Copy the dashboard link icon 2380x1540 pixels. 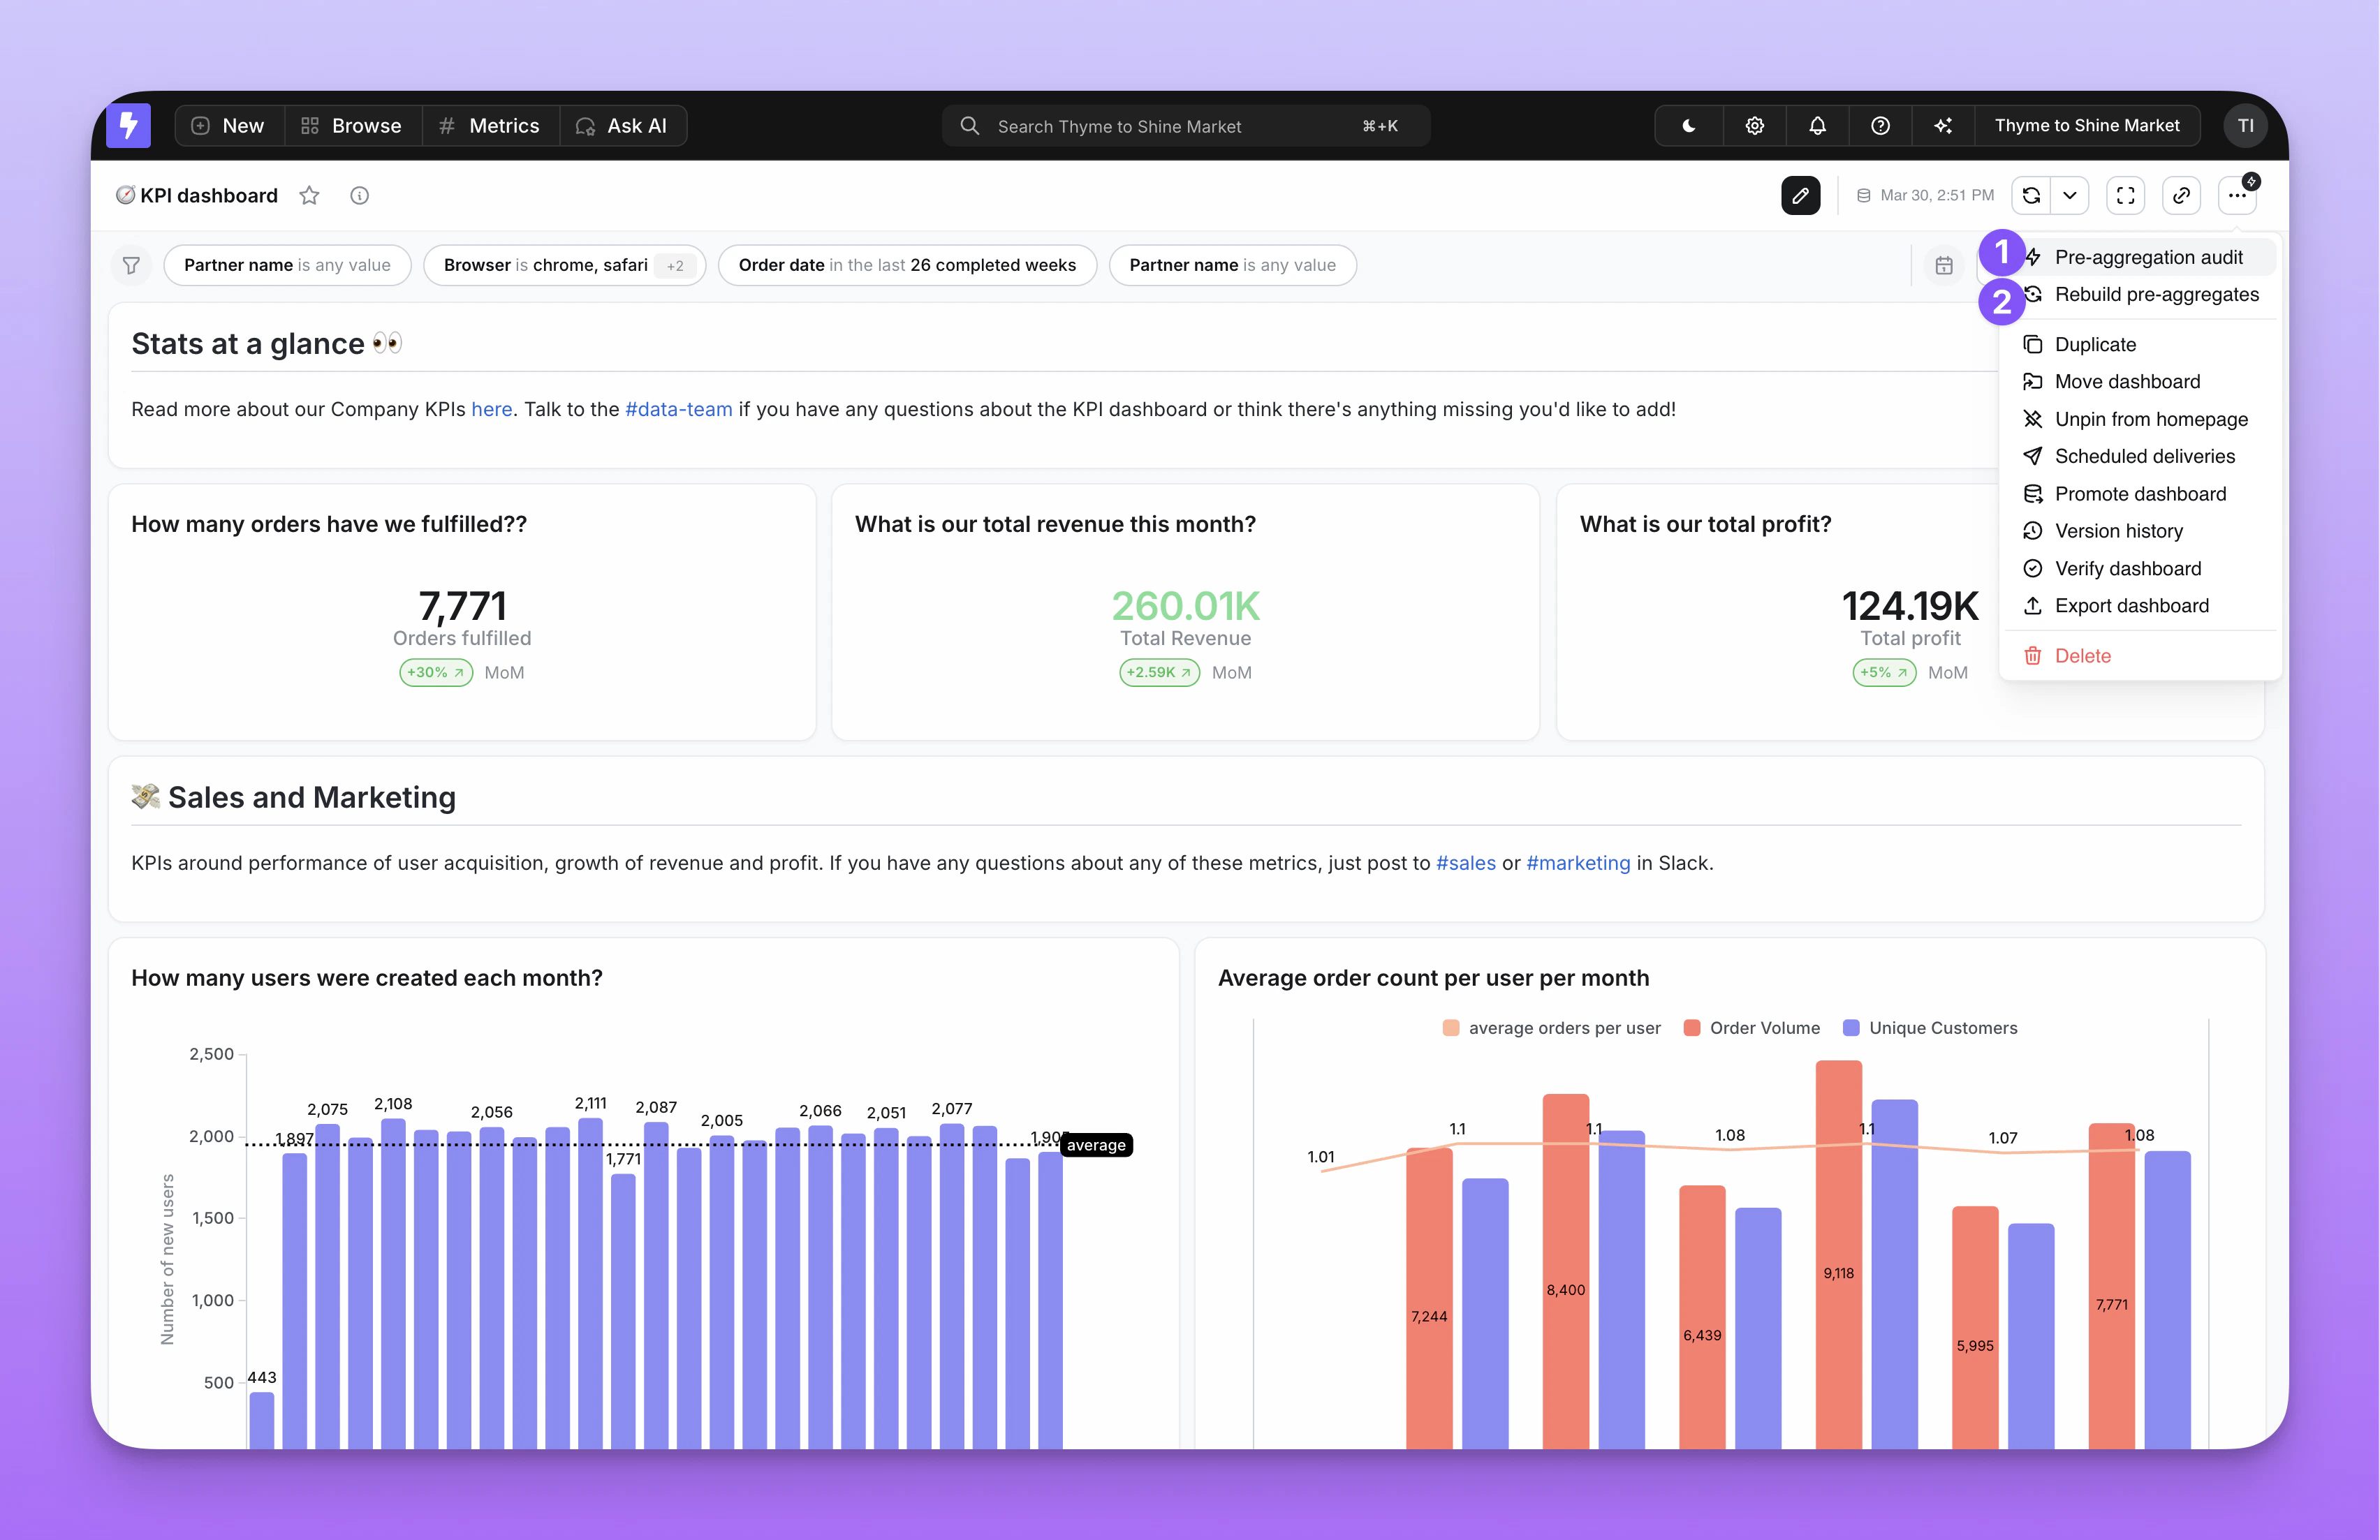(2182, 195)
